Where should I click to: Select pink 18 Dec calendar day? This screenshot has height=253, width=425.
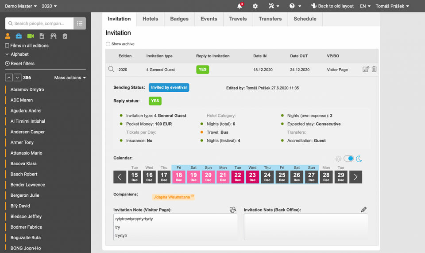[179, 177]
